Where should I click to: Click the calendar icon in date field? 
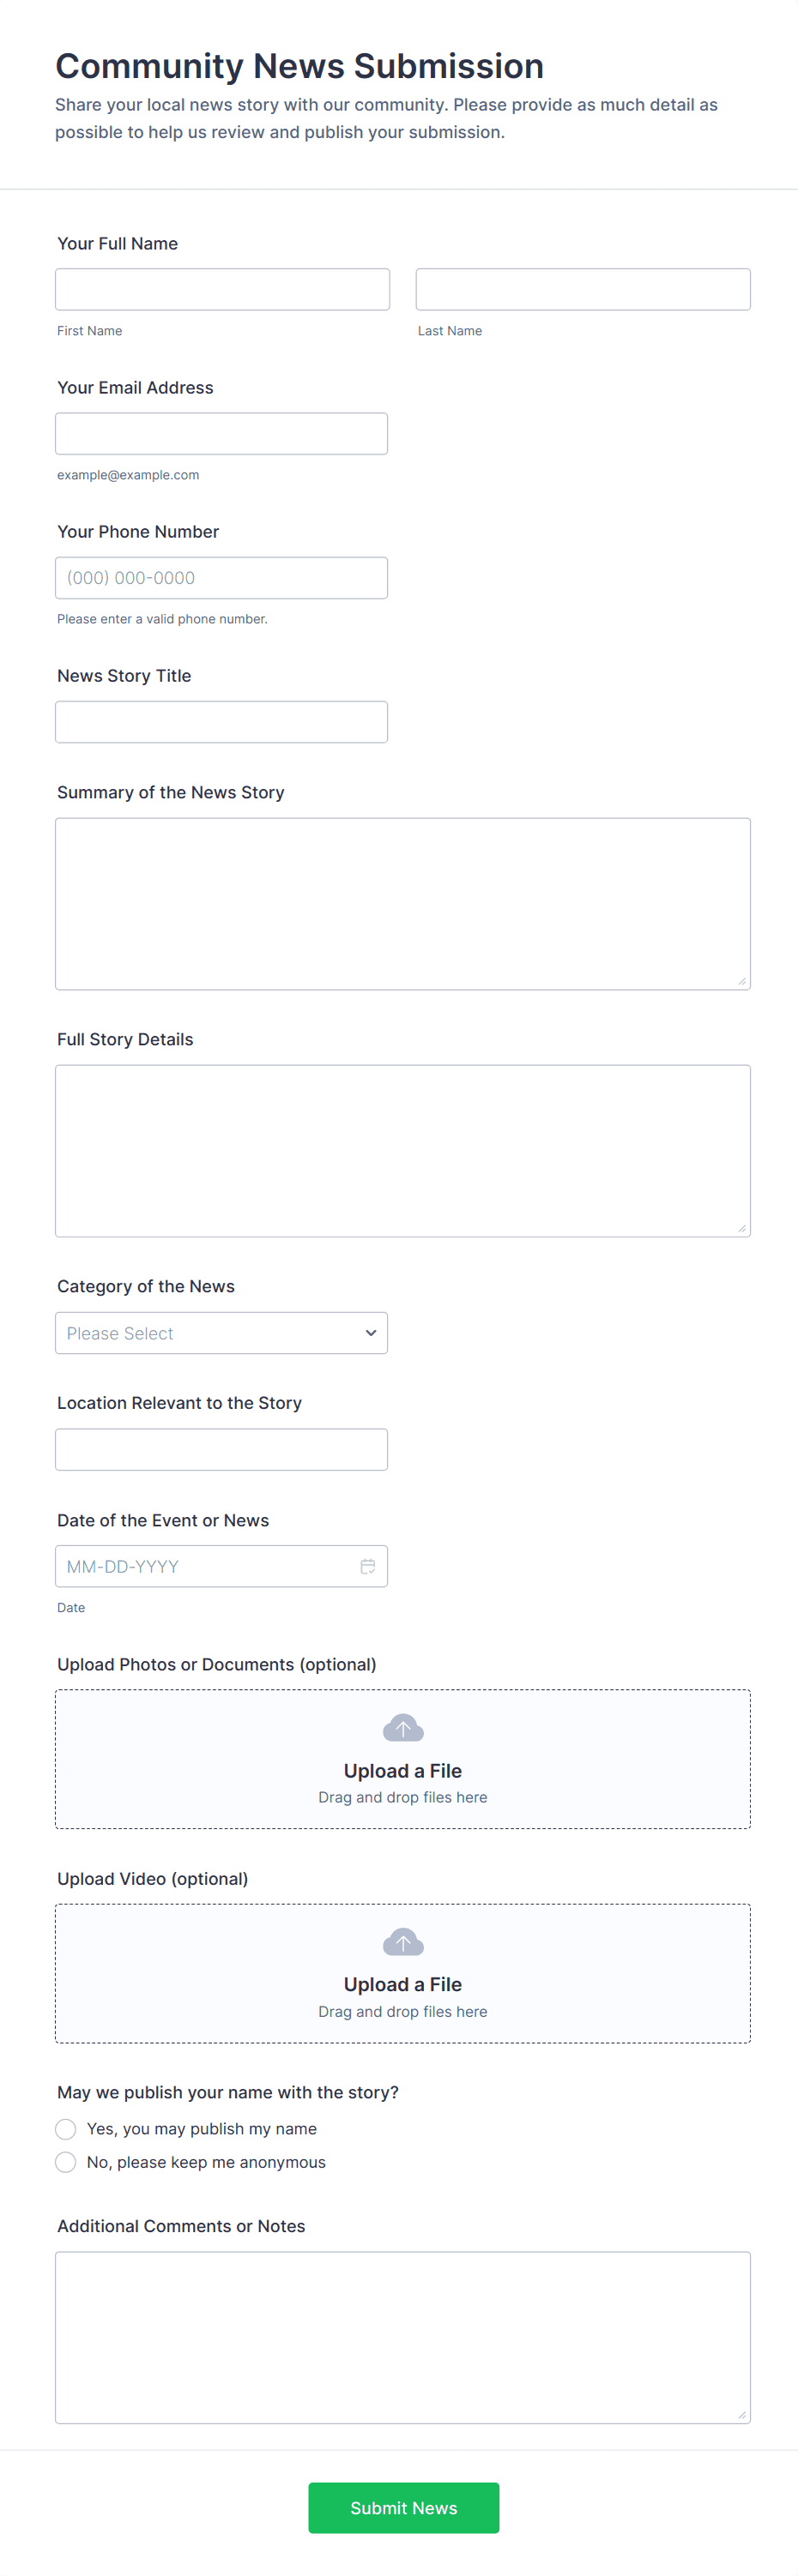[x=367, y=1566]
